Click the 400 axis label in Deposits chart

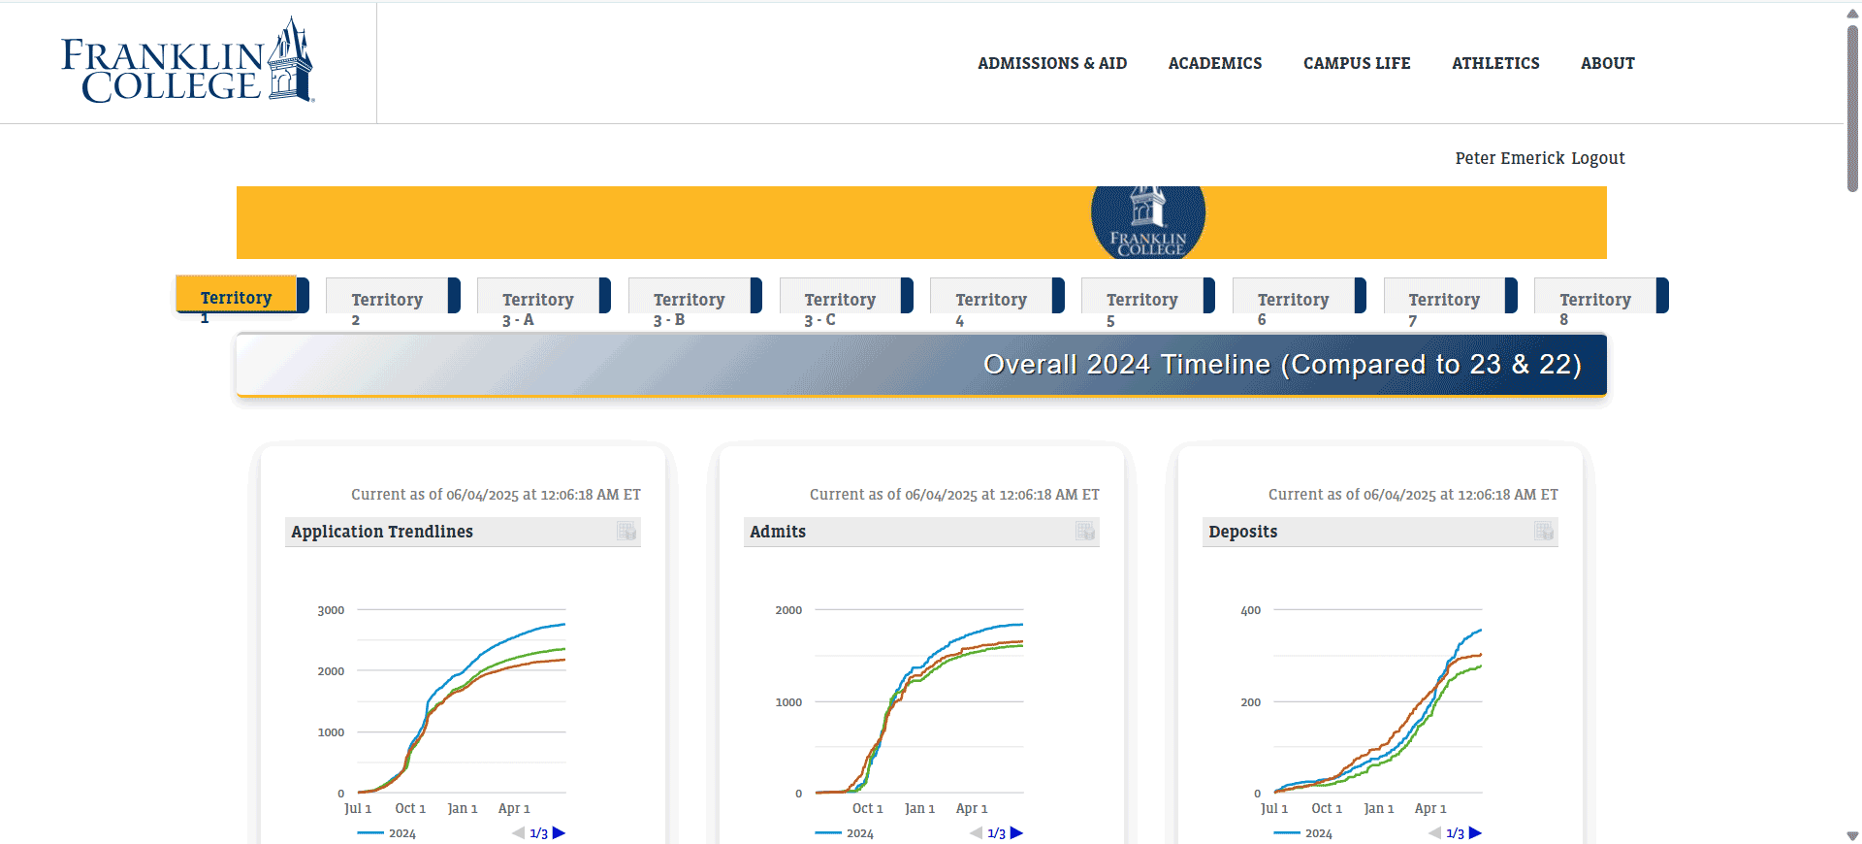[1251, 610]
